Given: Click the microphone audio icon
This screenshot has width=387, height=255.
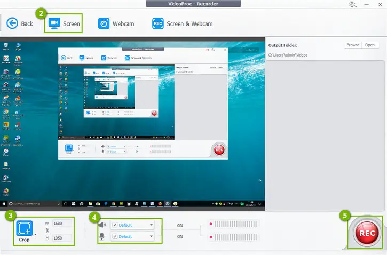Looking at the screenshot, I should point(101,236).
